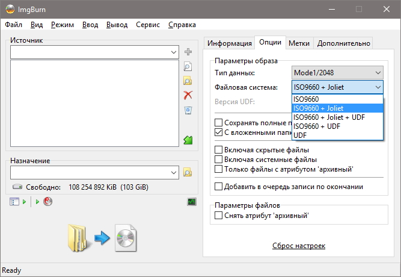The height and width of the screenshot is (277, 401).
Task: Select ISO9660 + Joliet in the list
Action: pyautogui.click(x=337, y=108)
